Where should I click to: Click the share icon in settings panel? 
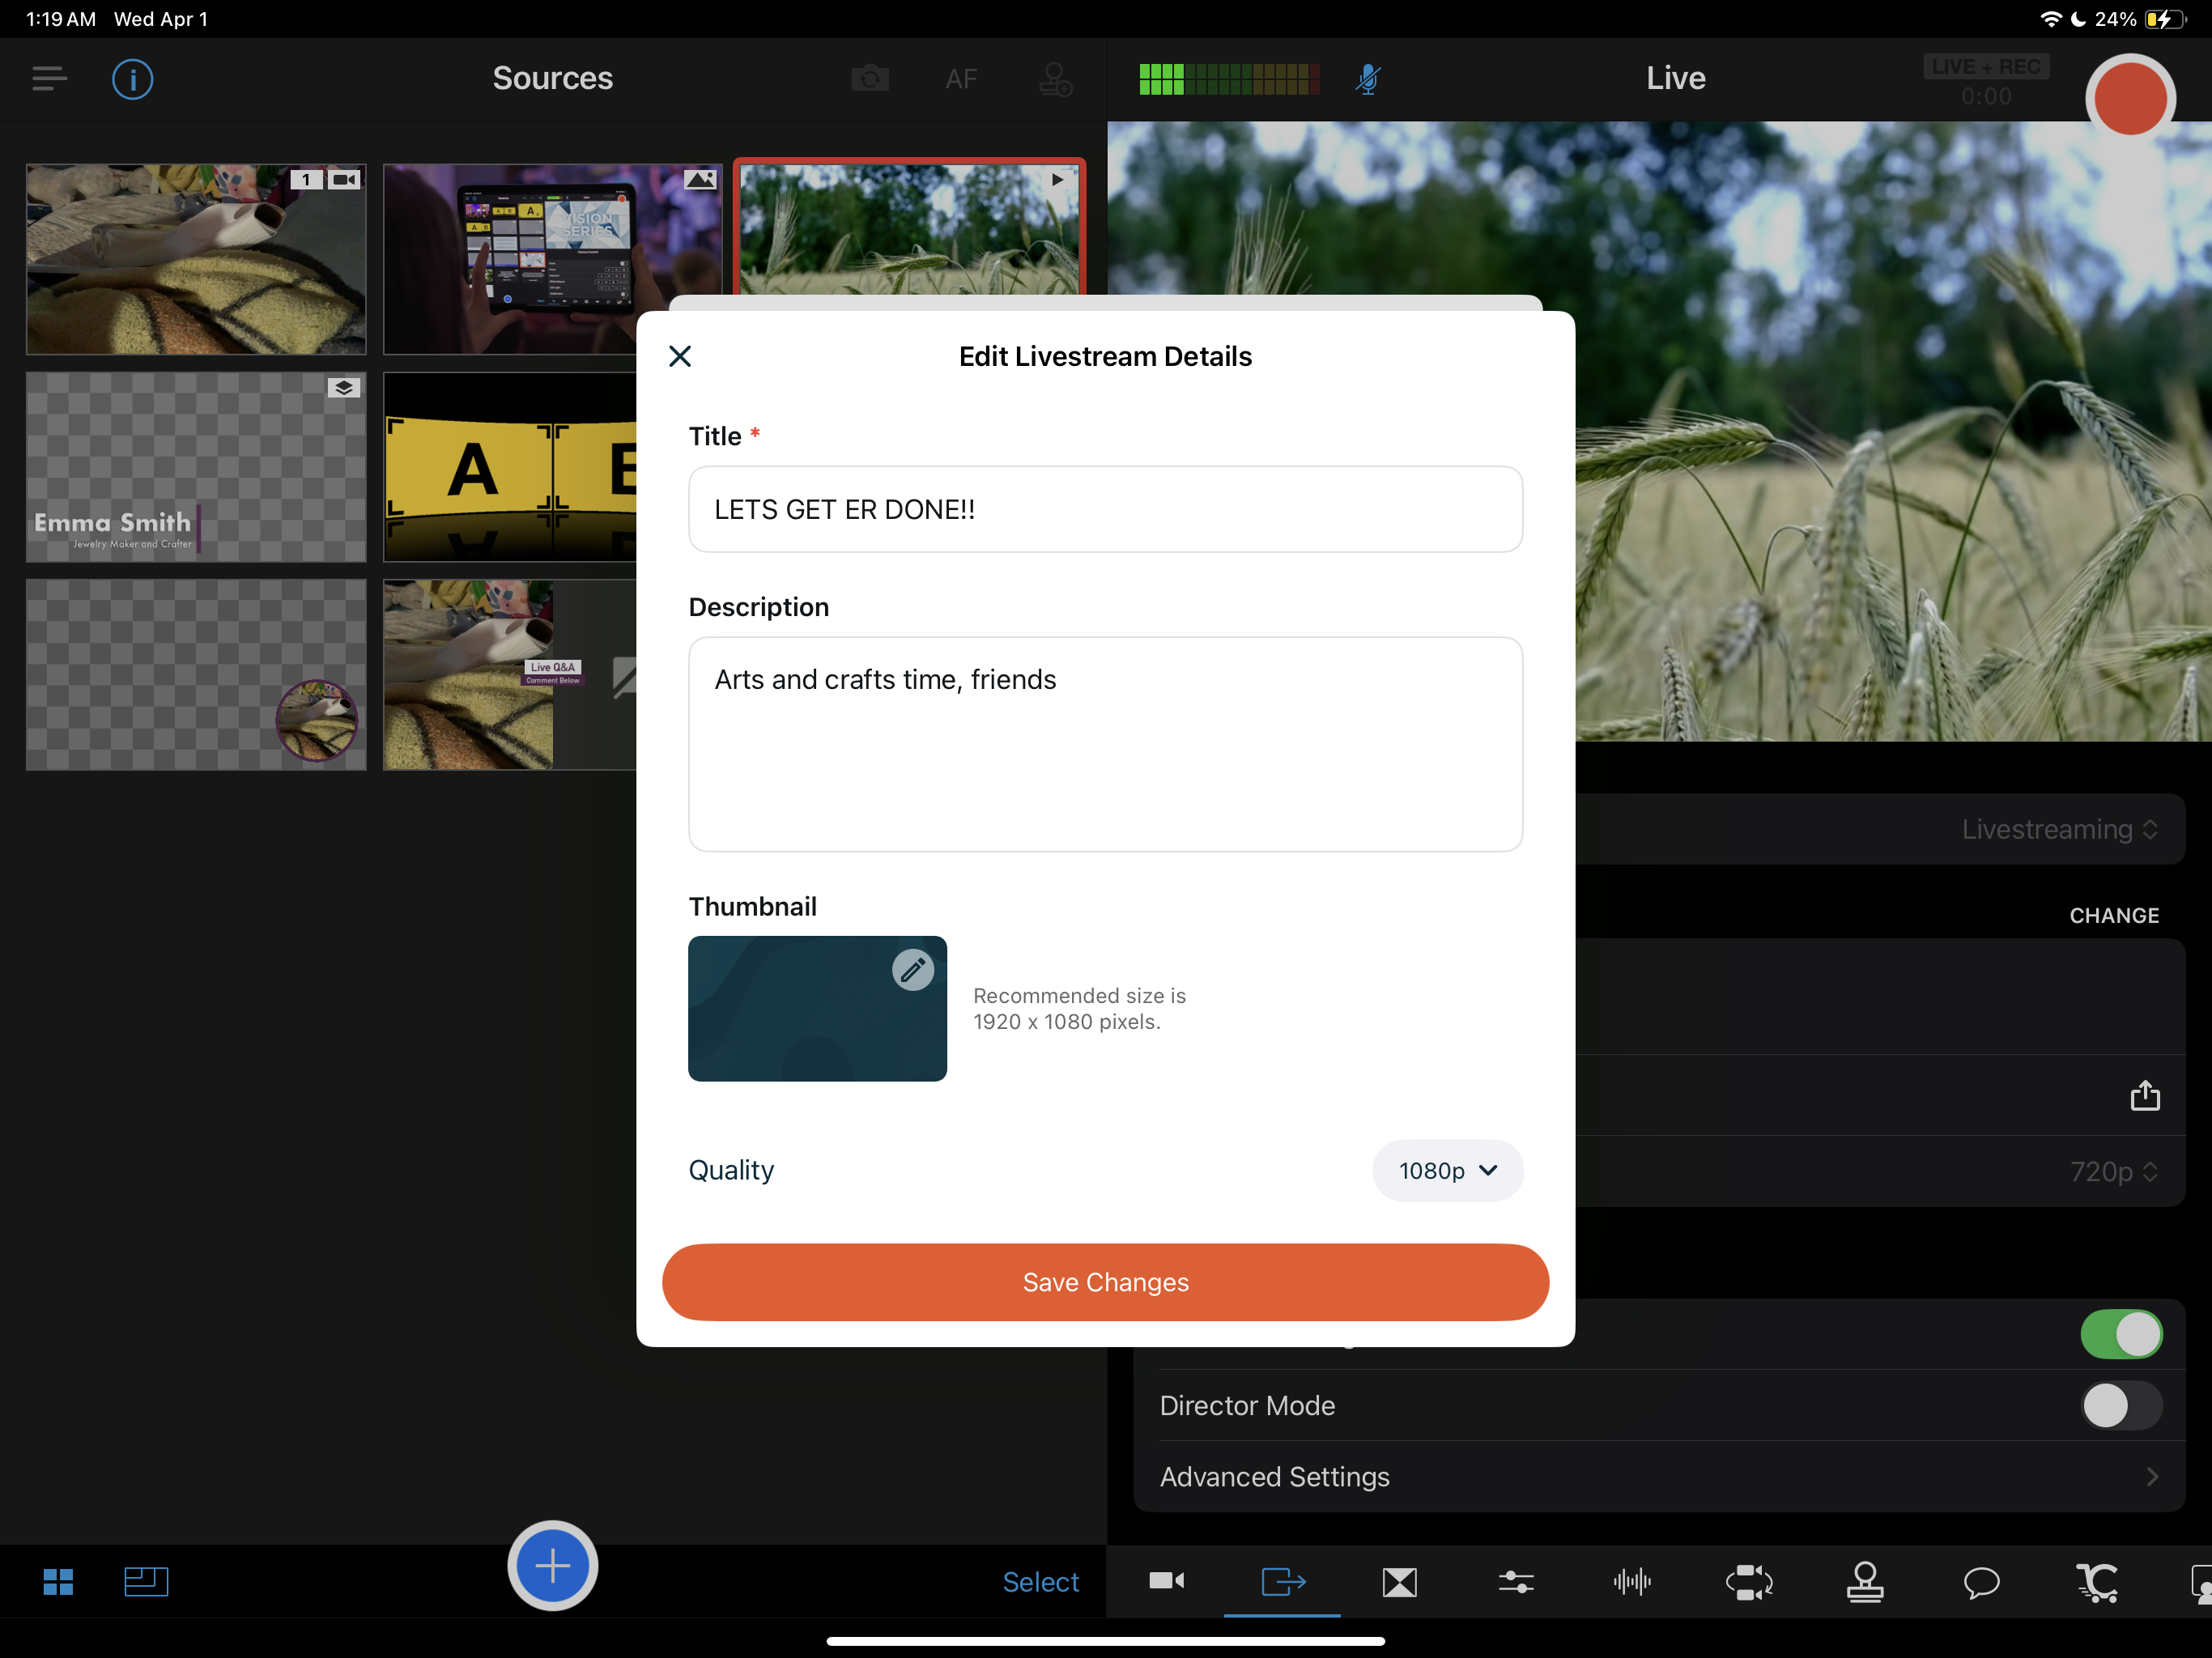2144,1095
